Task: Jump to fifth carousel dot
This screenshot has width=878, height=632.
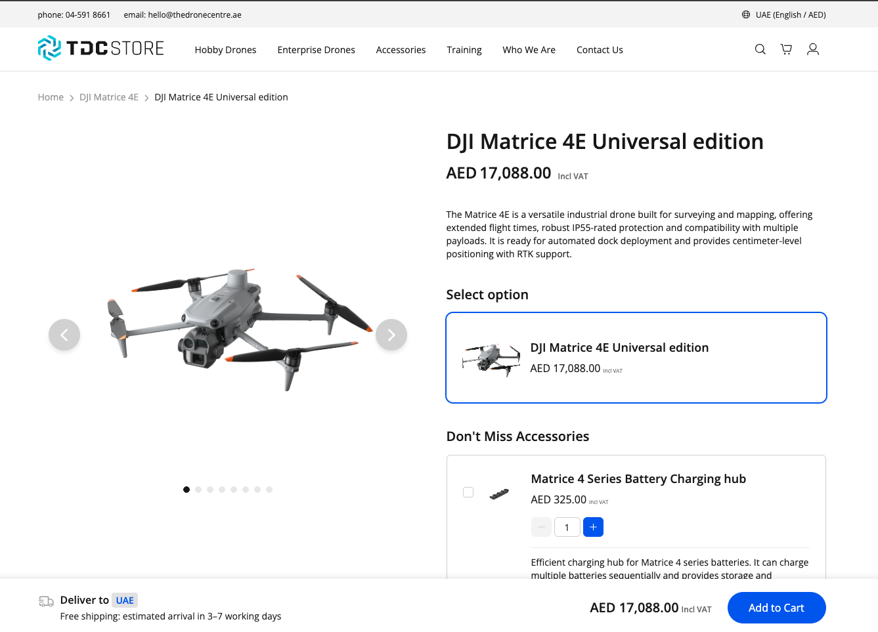Action: [x=234, y=490]
